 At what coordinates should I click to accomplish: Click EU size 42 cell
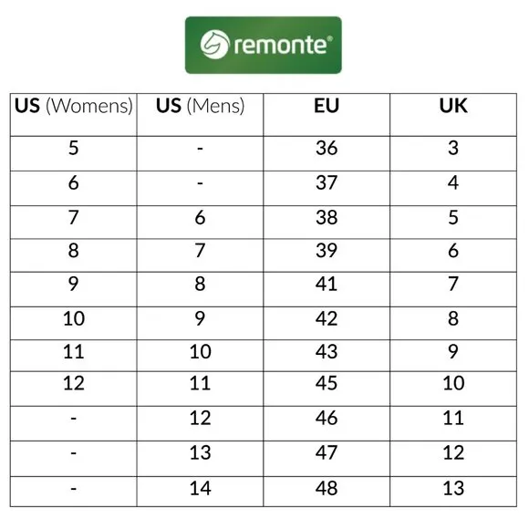327,323
